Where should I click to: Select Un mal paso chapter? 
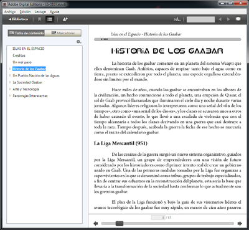[x=22, y=62]
